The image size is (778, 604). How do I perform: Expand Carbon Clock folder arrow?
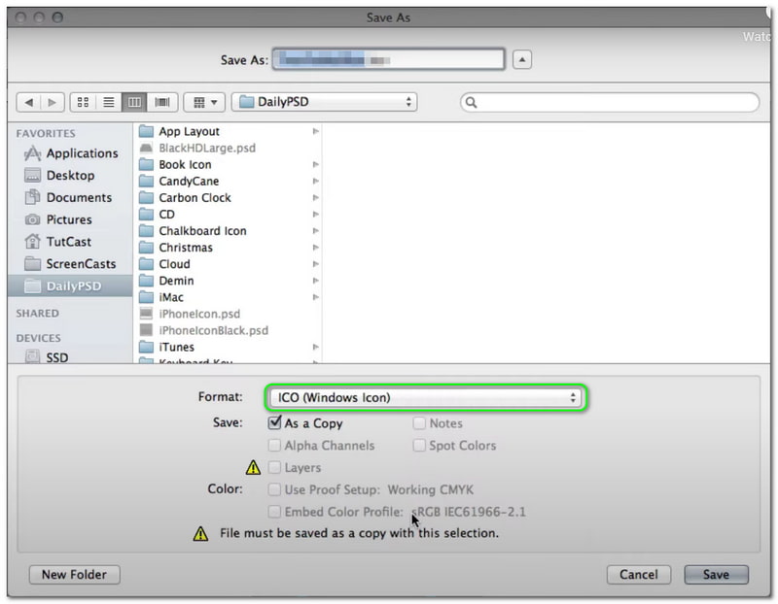(315, 198)
